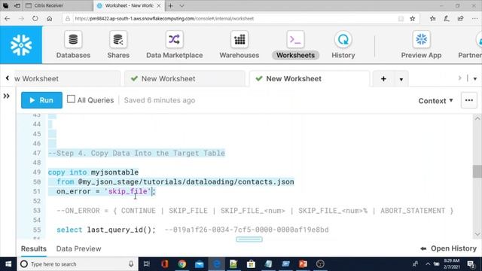Click the editor scroll up arrow

click(477, 119)
